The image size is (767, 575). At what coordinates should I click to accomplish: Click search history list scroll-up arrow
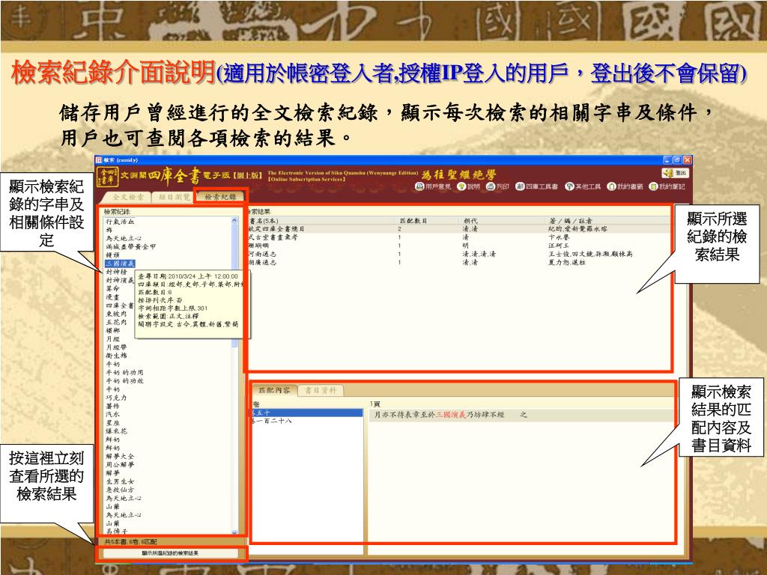tap(234, 221)
